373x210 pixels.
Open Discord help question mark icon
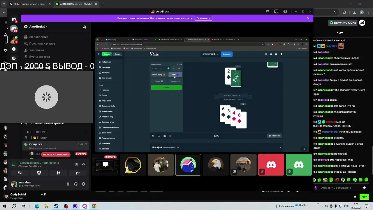click(x=285, y=12)
